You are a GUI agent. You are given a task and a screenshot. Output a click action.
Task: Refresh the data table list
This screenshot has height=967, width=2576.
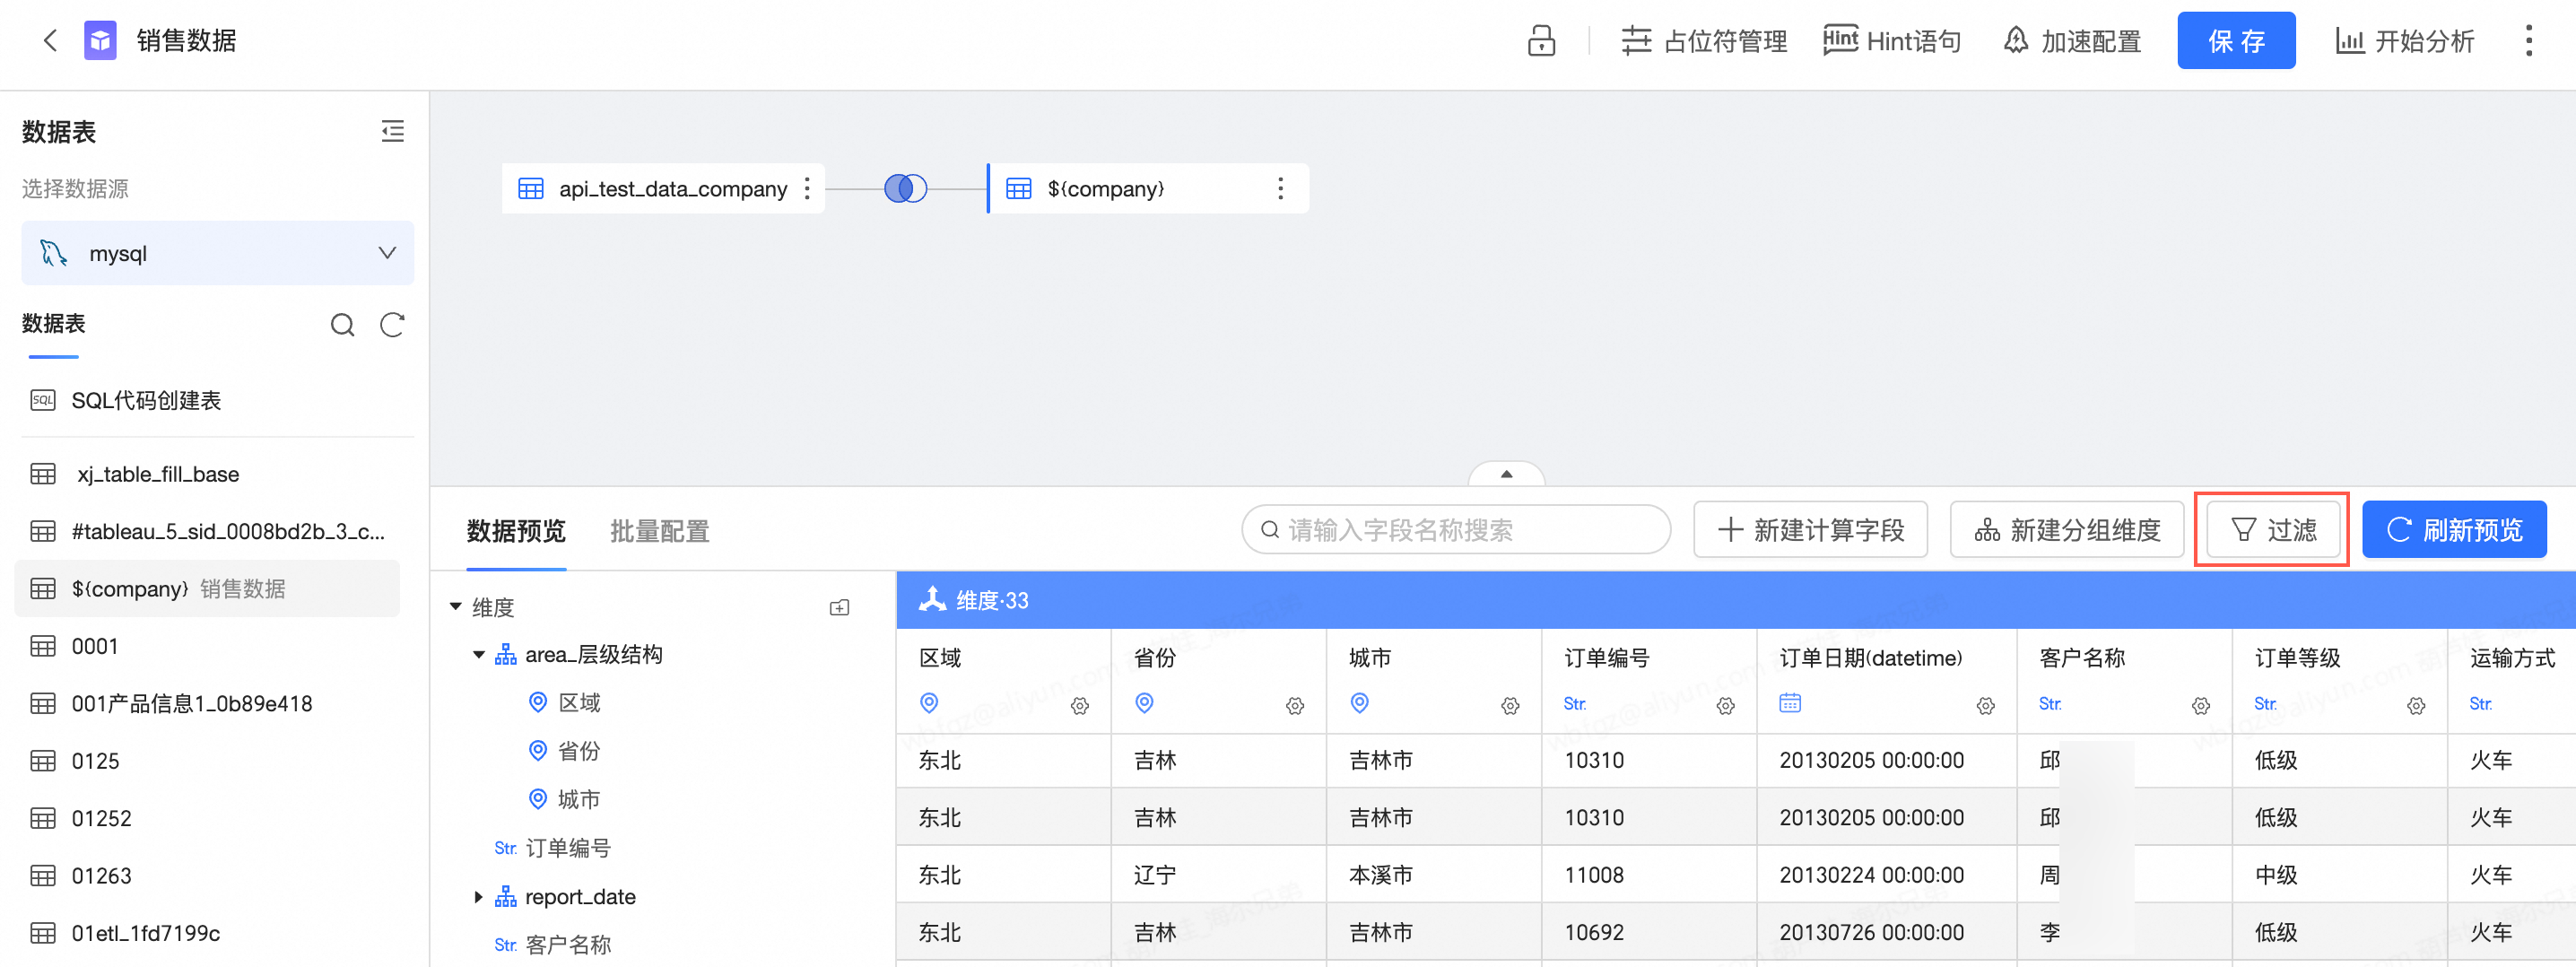392,325
